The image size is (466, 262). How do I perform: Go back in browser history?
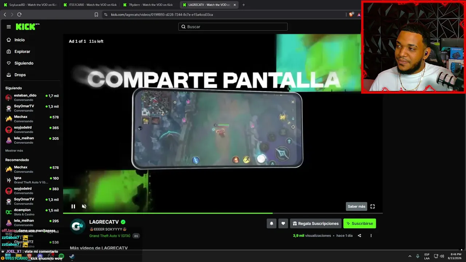coord(5,15)
